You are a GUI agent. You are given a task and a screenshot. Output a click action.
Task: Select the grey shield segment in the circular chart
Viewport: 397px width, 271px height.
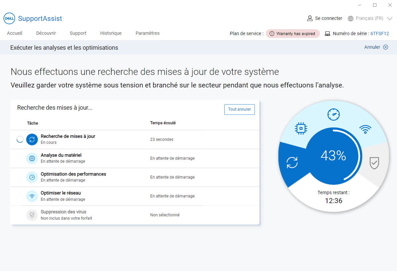374,163
